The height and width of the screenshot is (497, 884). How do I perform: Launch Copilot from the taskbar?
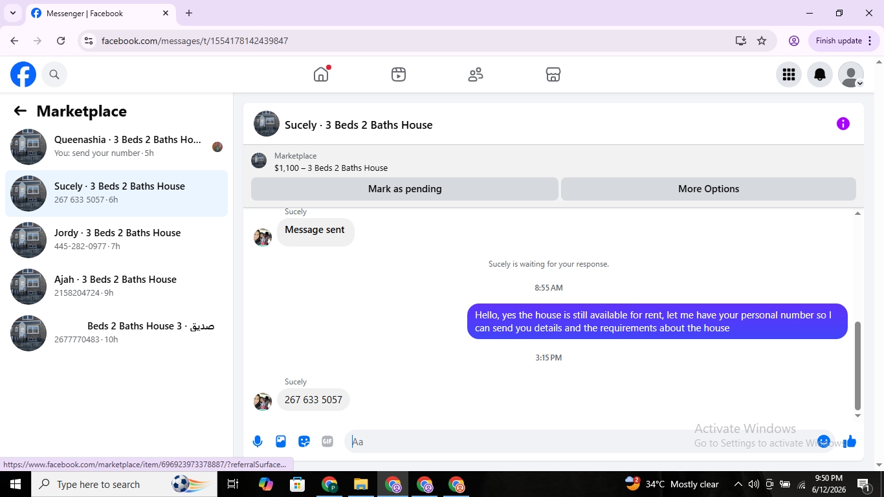pyautogui.click(x=266, y=484)
